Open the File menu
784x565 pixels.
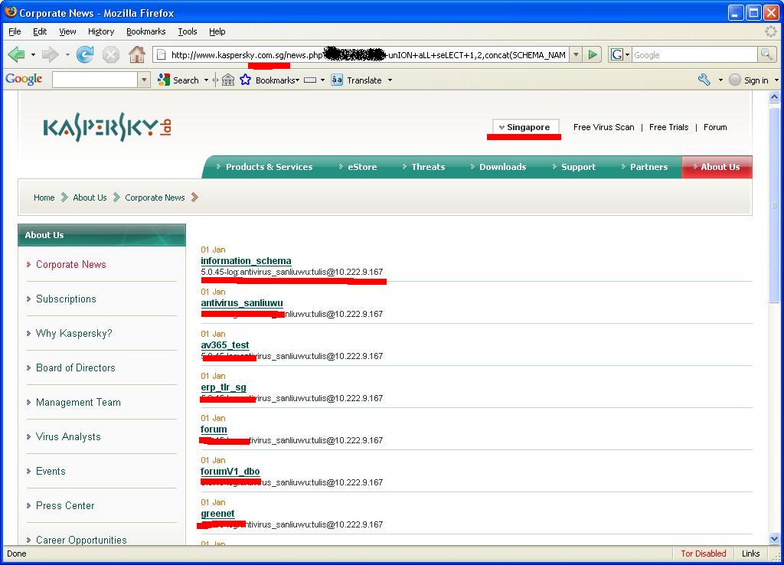click(x=15, y=31)
